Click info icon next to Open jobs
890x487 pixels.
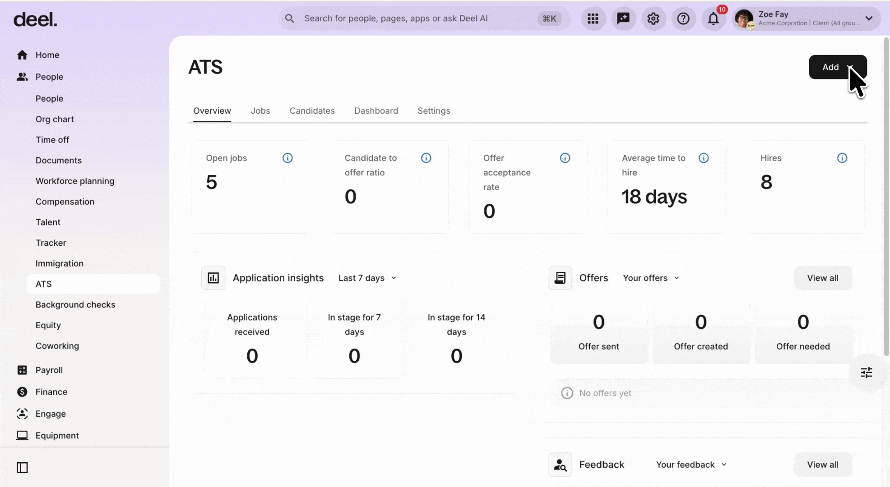[287, 158]
